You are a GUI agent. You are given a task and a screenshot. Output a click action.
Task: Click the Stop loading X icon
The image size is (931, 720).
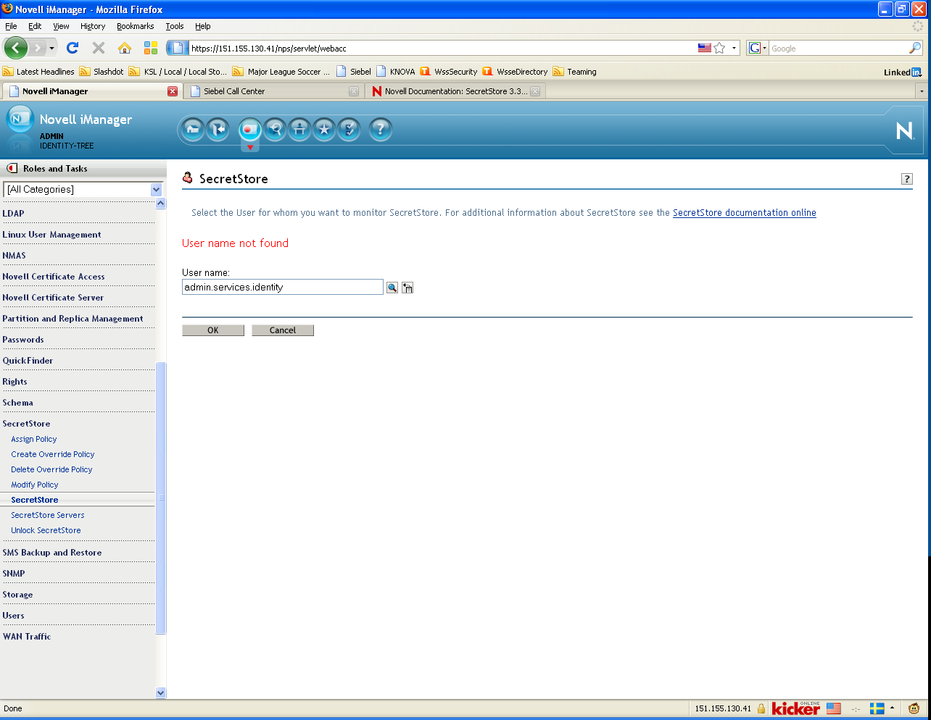tap(99, 48)
